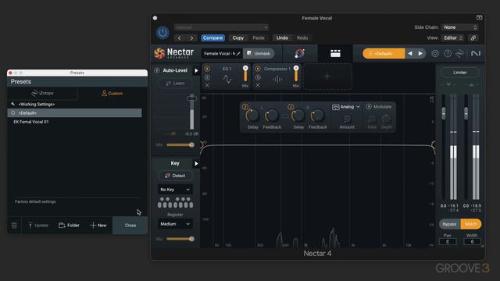Create new preset Folder

pyautogui.click(x=69, y=226)
